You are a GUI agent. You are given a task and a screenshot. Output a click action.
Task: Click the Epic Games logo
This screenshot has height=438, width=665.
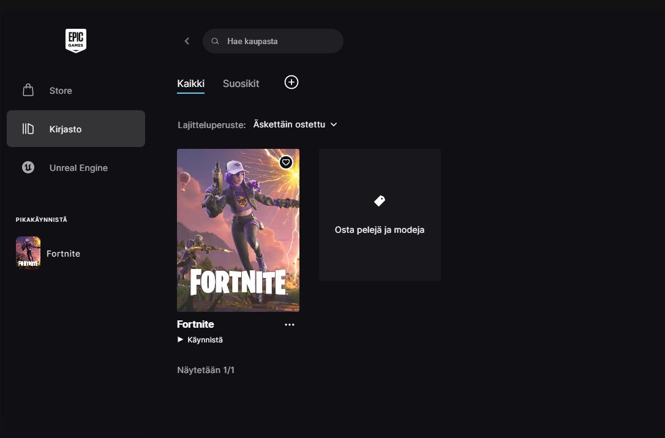(x=76, y=41)
